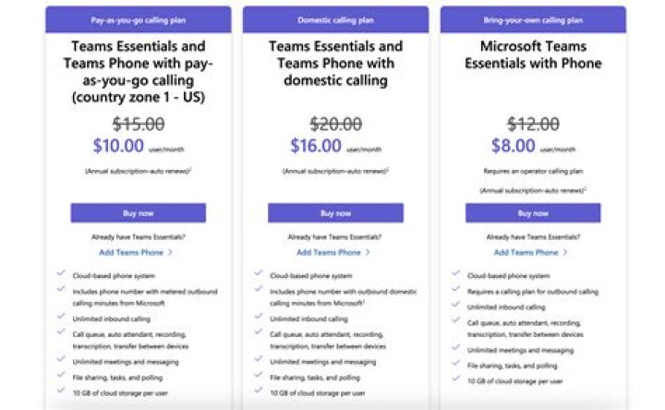Click the chevron after bring-your-own plan "Add Teams Phone"
665x410 pixels.
(x=565, y=252)
